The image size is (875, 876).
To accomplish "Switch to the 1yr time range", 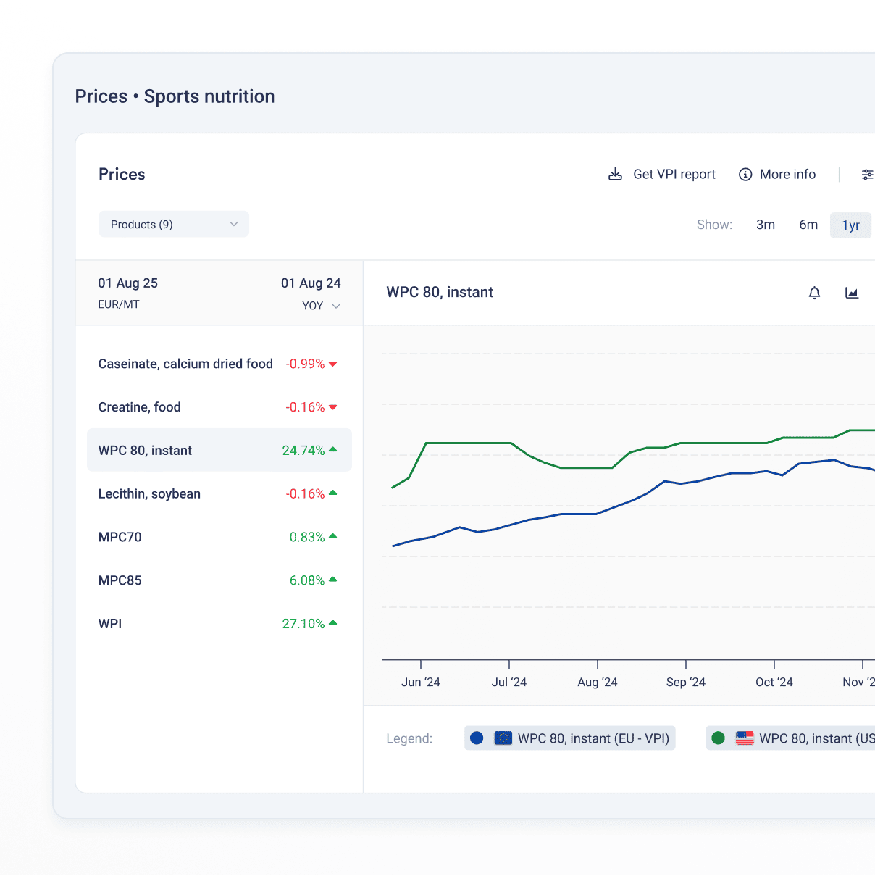I will pyautogui.click(x=850, y=225).
